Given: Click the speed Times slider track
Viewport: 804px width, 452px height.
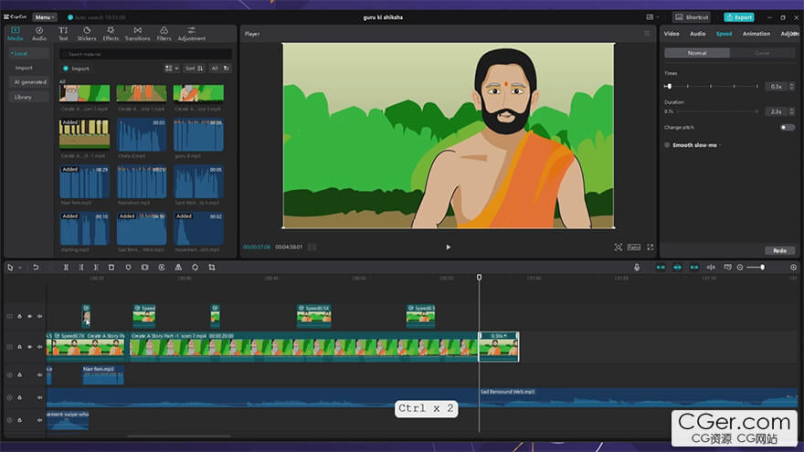Looking at the screenshot, I should pos(713,86).
